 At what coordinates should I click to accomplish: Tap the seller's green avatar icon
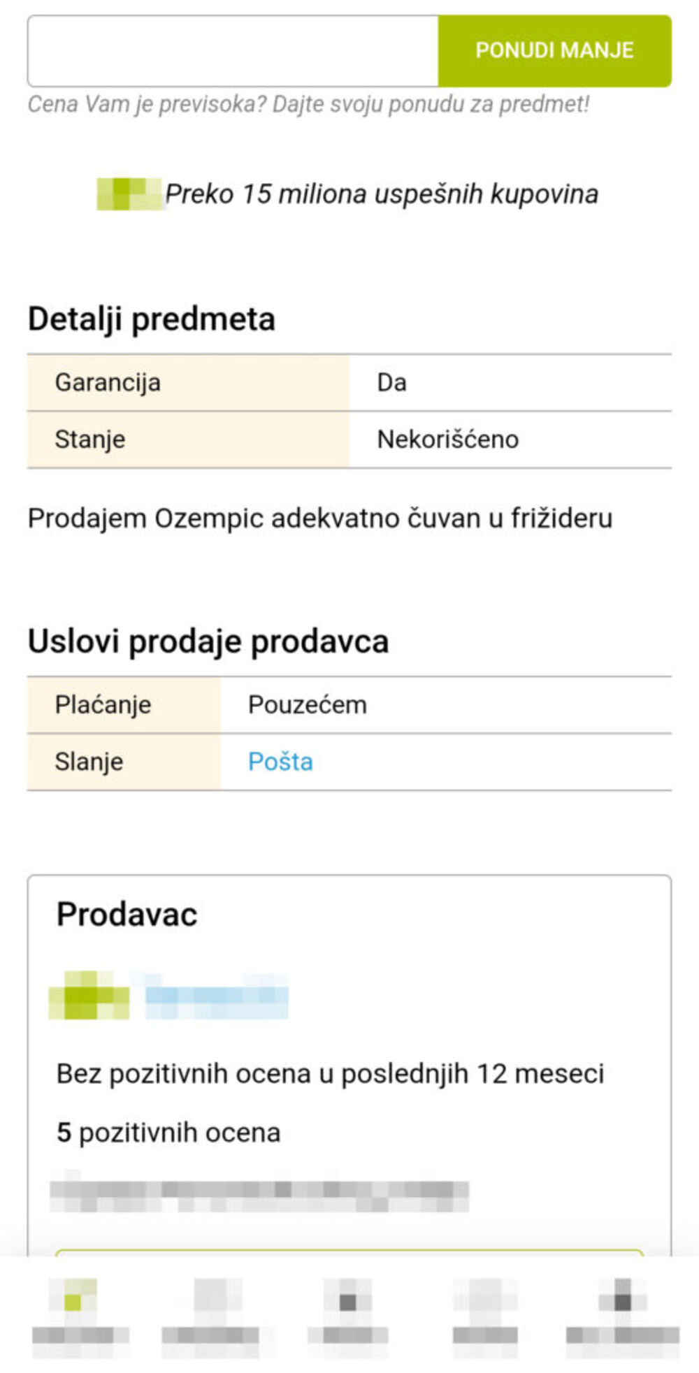click(x=89, y=995)
